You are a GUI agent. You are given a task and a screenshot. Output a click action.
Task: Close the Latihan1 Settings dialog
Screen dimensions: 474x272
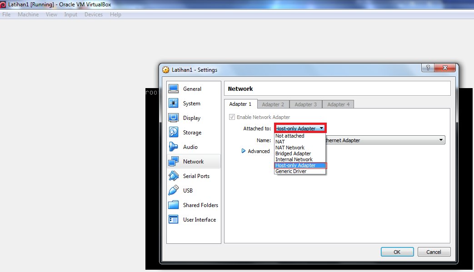pyautogui.click(x=444, y=68)
